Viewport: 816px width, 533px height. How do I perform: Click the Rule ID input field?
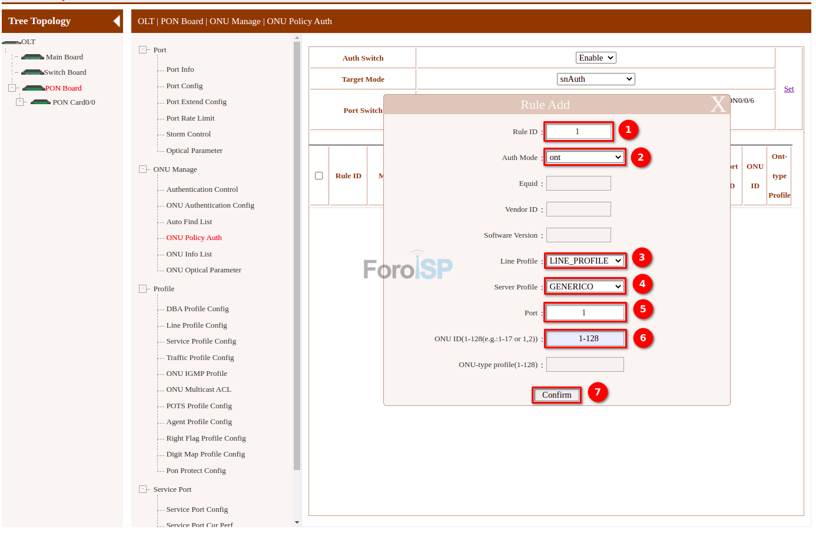tap(579, 131)
